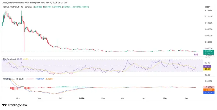217x110 pixels.
Task: Click the MACD (close, 12, 26, 9) title
Action: [x=13, y=79]
